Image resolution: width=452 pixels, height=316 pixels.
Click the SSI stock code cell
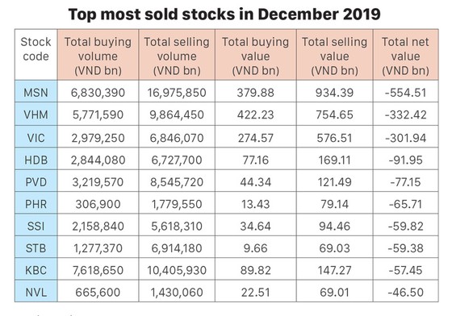tap(36, 225)
